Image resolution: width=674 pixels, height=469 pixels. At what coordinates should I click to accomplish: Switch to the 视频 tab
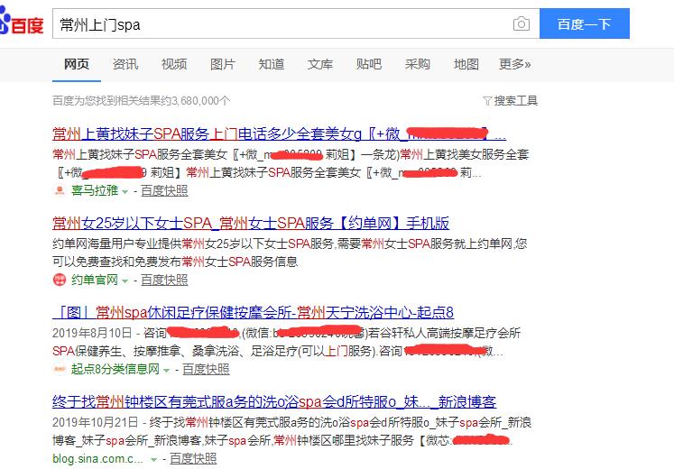pyautogui.click(x=174, y=64)
